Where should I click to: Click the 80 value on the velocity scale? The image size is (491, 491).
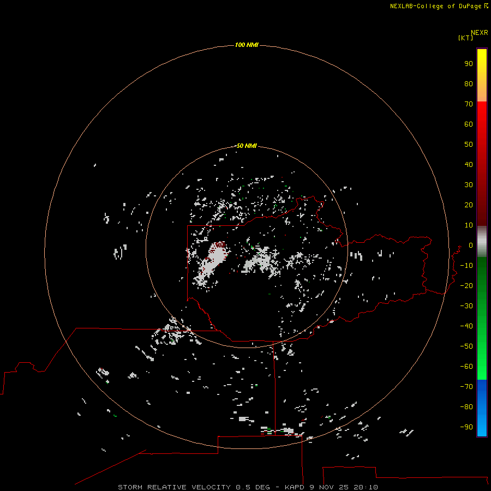coord(469,83)
